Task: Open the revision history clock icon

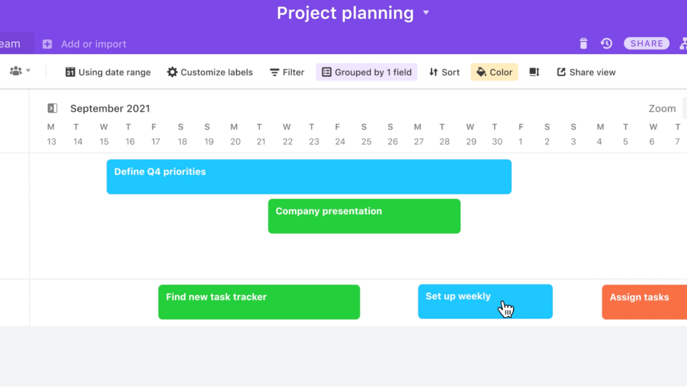Action: (x=606, y=44)
